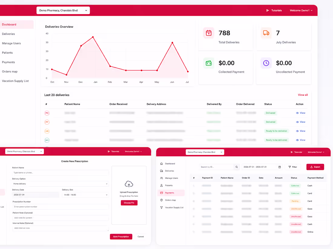Expand the Delivery Slot 14:00 - 16:00 dropdown
Viewport: 333px width, 249px height.
[x=85, y=195]
